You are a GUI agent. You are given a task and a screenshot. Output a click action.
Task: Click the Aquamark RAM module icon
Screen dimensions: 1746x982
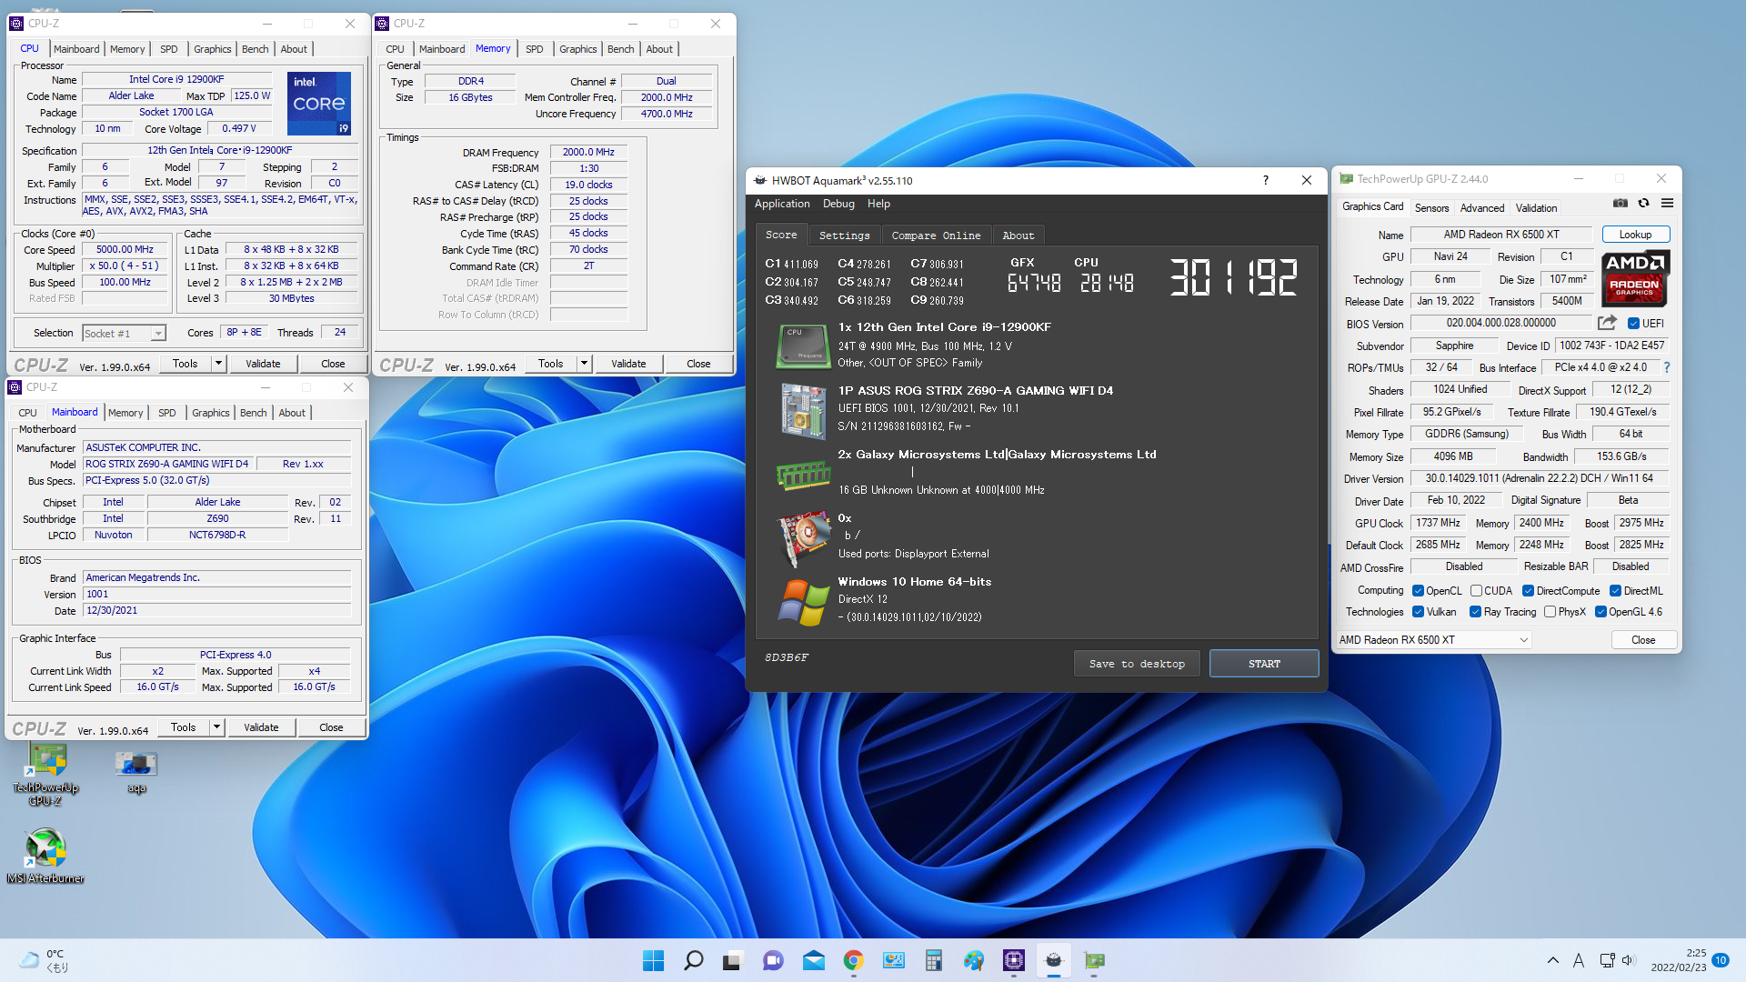pos(803,474)
